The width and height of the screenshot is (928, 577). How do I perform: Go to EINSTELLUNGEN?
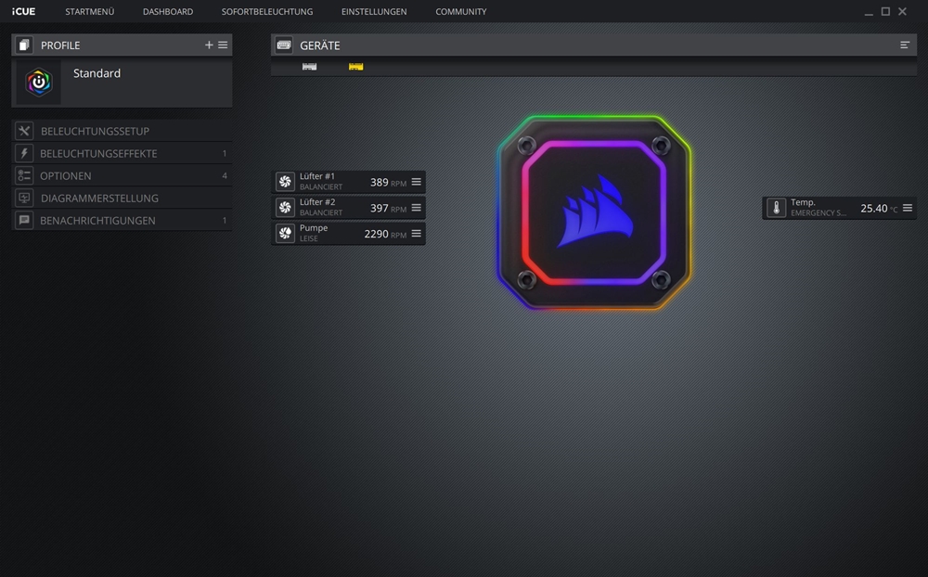(x=373, y=11)
